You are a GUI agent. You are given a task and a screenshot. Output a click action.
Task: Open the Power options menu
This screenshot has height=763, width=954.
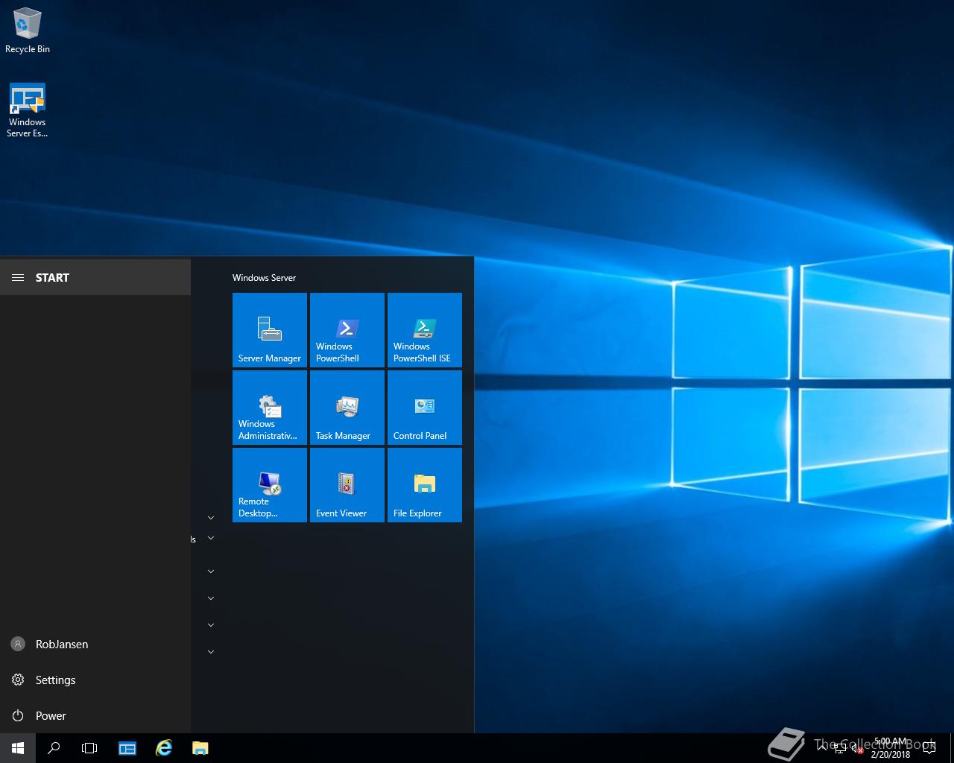[95, 715]
